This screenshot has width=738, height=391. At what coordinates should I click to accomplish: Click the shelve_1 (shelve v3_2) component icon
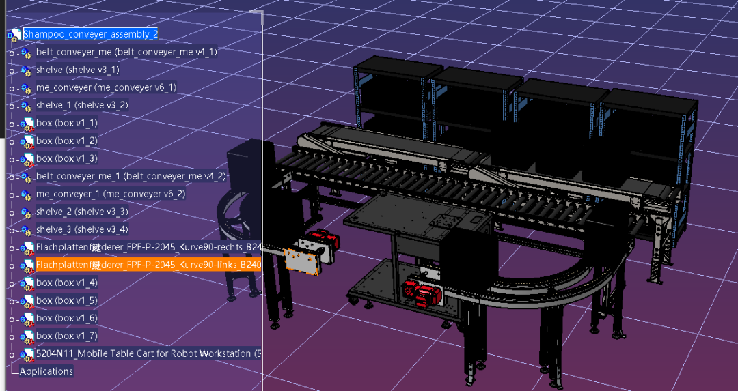tap(27, 106)
